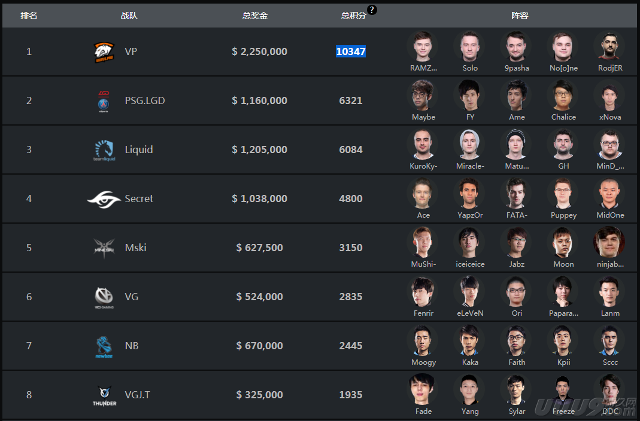Select iceiceice player avatar
This screenshot has height=421, width=640.
click(469, 242)
